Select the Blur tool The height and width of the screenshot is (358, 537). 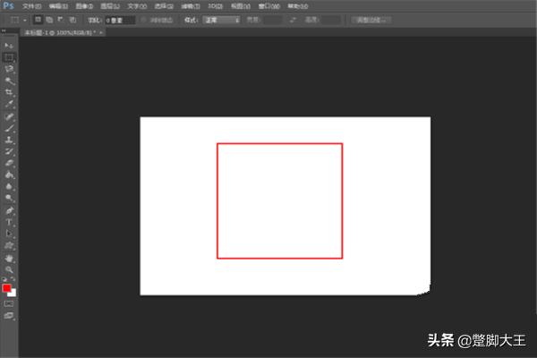(x=9, y=186)
